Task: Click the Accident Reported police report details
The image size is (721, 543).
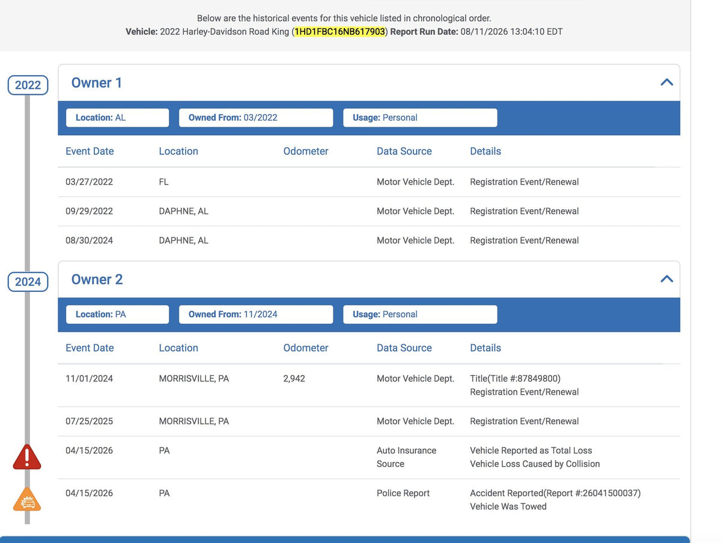Action: 555,493
